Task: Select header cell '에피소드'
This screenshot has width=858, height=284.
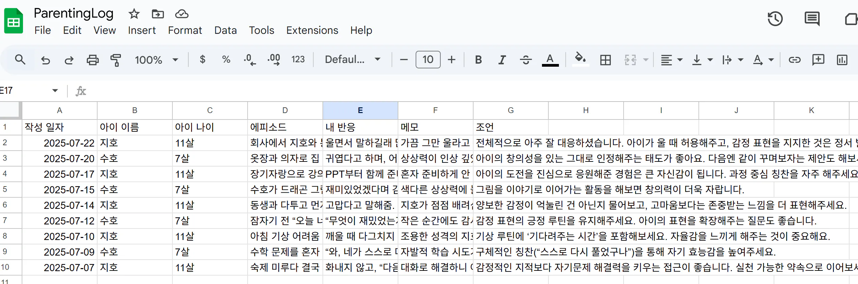Action: pyautogui.click(x=285, y=127)
